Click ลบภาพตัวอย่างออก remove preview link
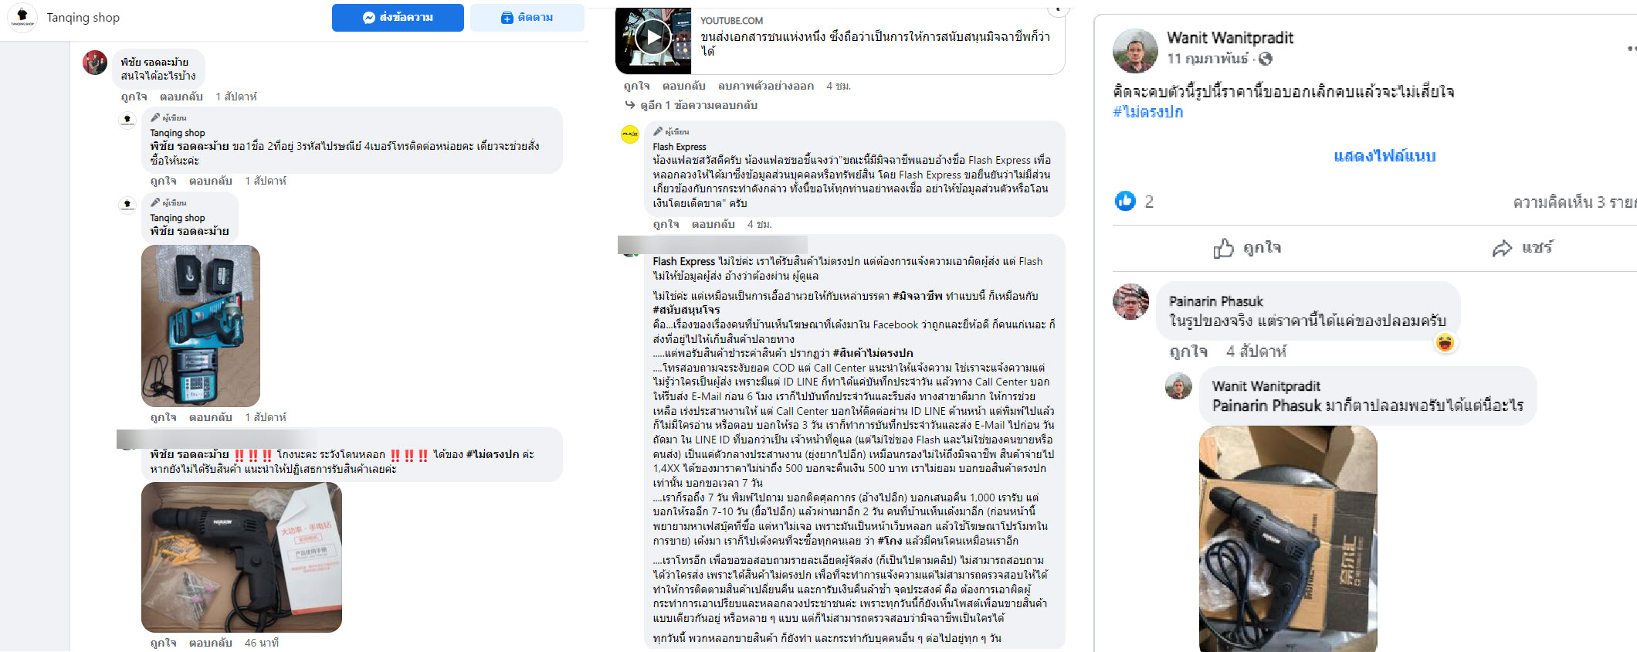 point(765,86)
